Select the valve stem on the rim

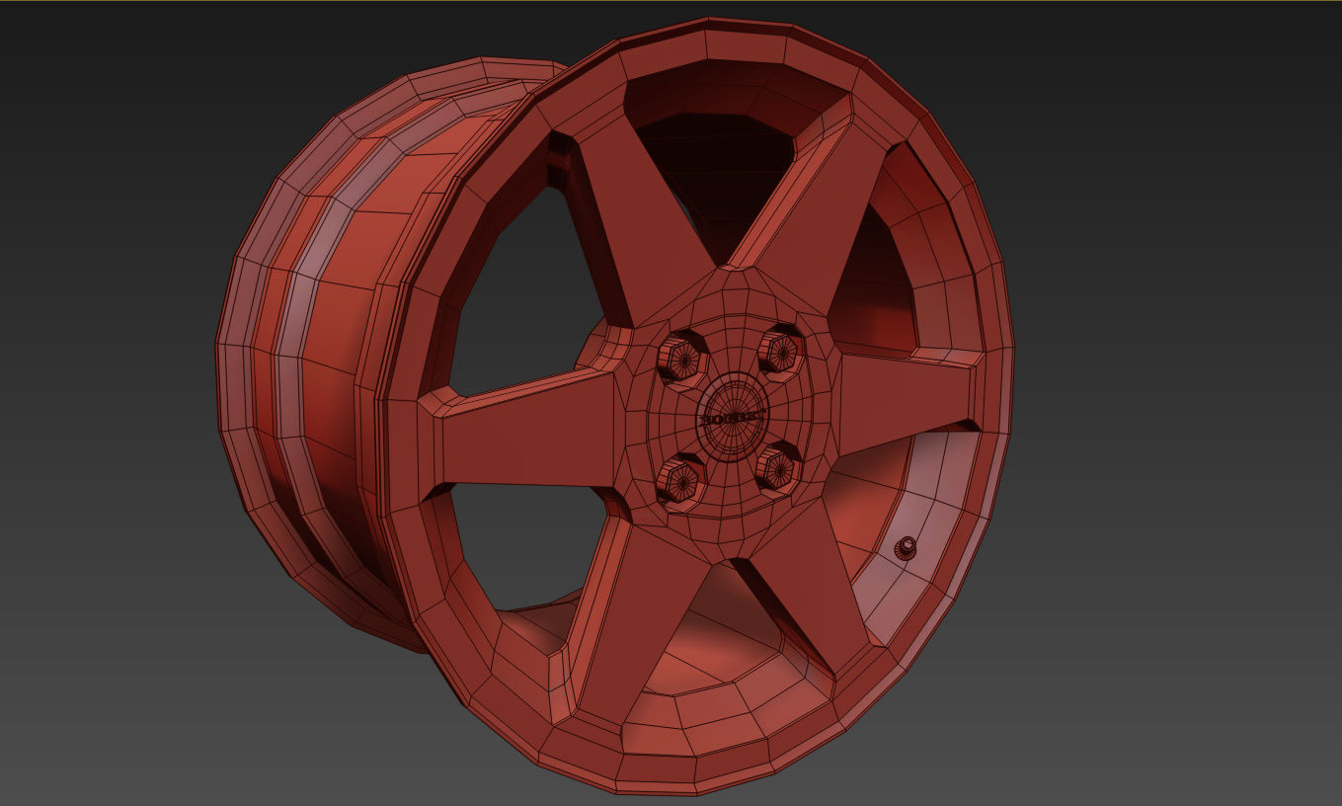tap(906, 548)
